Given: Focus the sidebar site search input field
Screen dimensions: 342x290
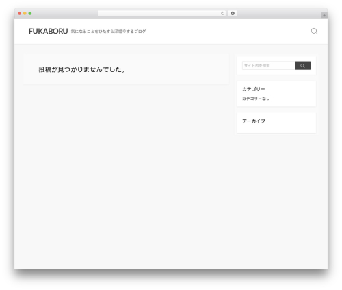Looking at the screenshot, I should point(269,66).
